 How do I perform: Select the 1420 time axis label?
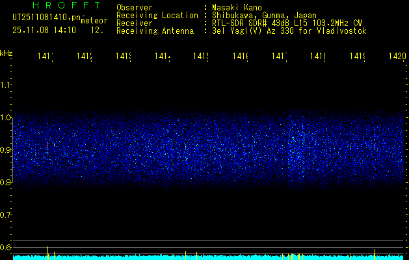click(397, 57)
